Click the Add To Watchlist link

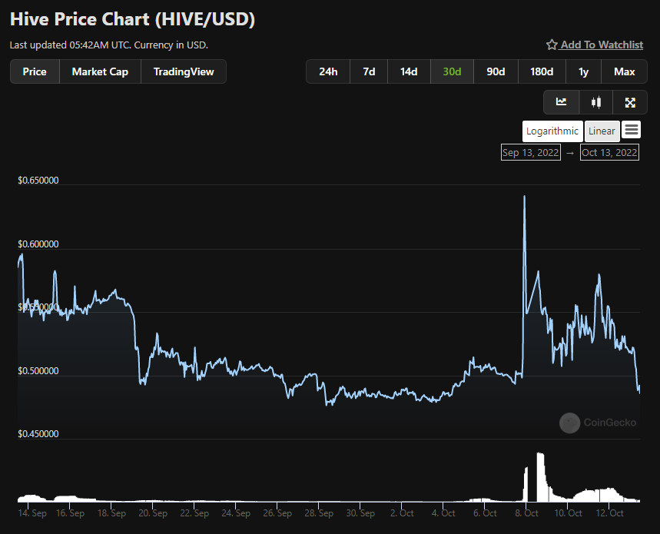point(602,45)
